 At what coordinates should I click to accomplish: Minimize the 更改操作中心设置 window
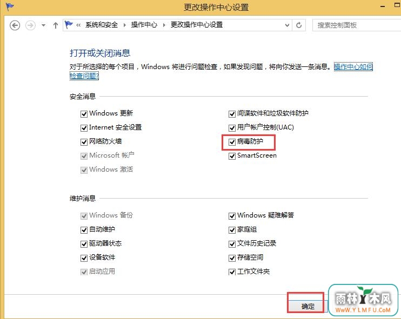pos(383,6)
